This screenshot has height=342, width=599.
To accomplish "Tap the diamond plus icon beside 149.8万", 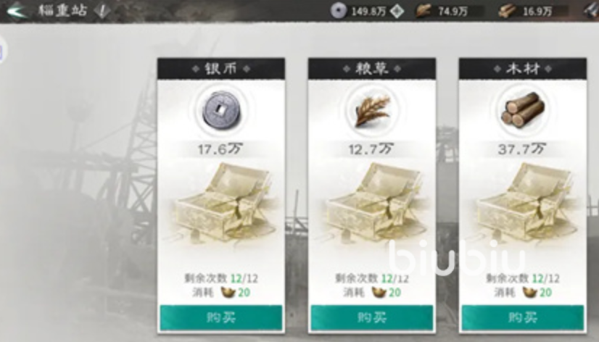I will point(397,11).
